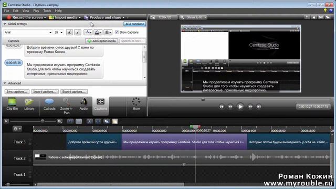Click the Paste icon on timeline toolbar
Viewport: 336px width, 189px height.
tap(115, 121)
